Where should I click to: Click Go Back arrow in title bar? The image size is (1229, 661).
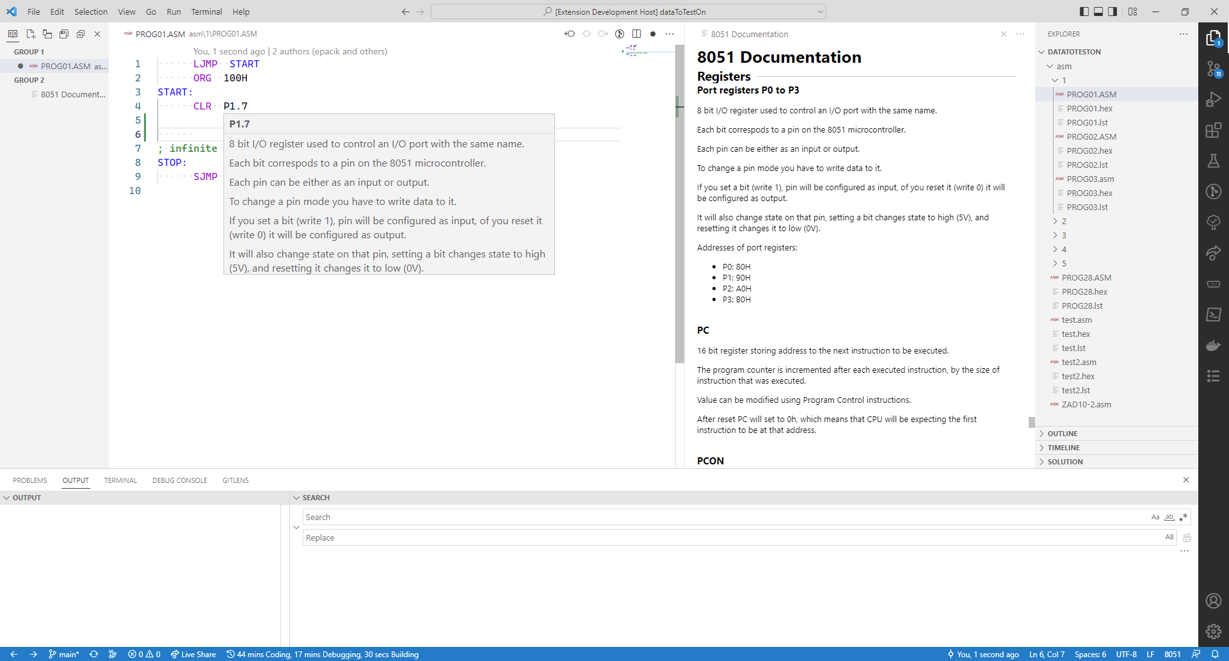pyautogui.click(x=406, y=12)
